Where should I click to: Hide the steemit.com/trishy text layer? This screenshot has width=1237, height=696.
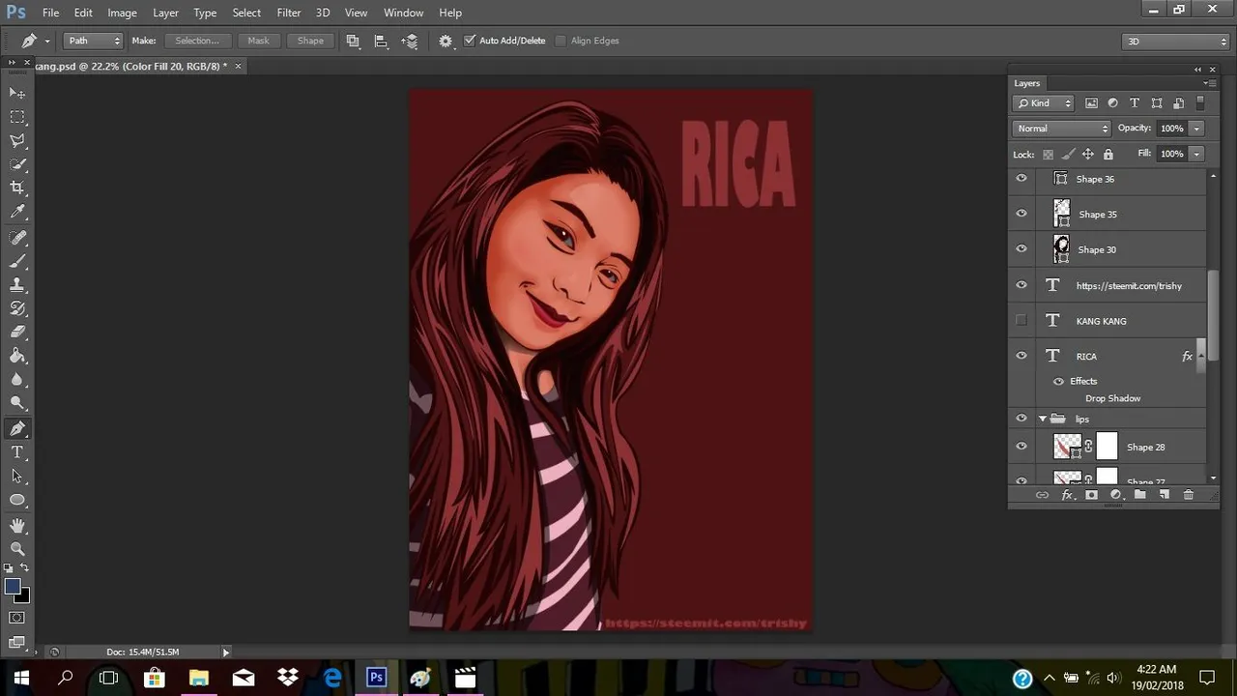(x=1021, y=285)
